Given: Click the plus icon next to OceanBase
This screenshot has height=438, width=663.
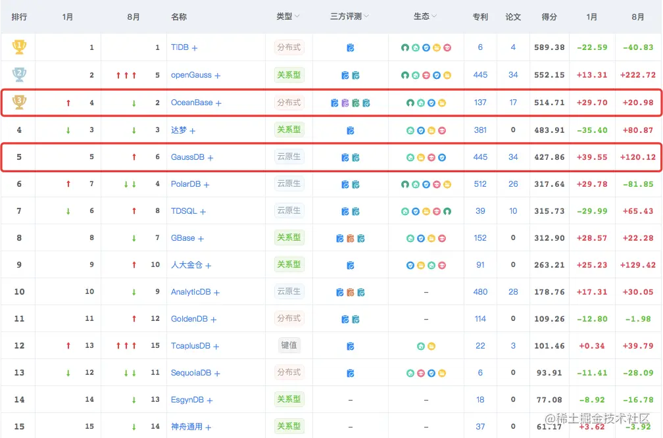Looking at the screenshot, I should (218, 103).
